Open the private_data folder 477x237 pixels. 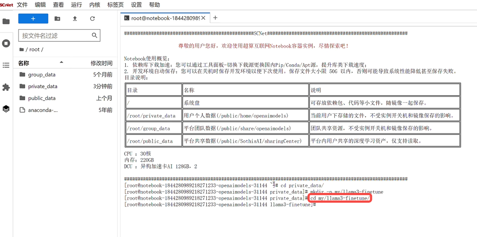42,86
